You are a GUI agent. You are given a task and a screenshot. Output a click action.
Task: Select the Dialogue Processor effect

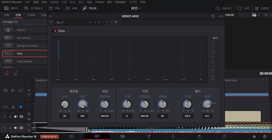click(25, 46)
